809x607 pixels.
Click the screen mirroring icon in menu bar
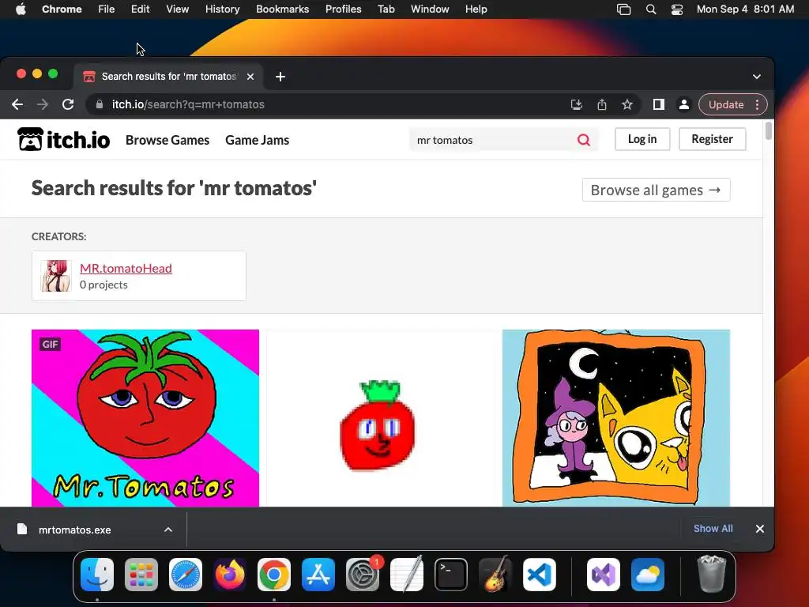624,9
